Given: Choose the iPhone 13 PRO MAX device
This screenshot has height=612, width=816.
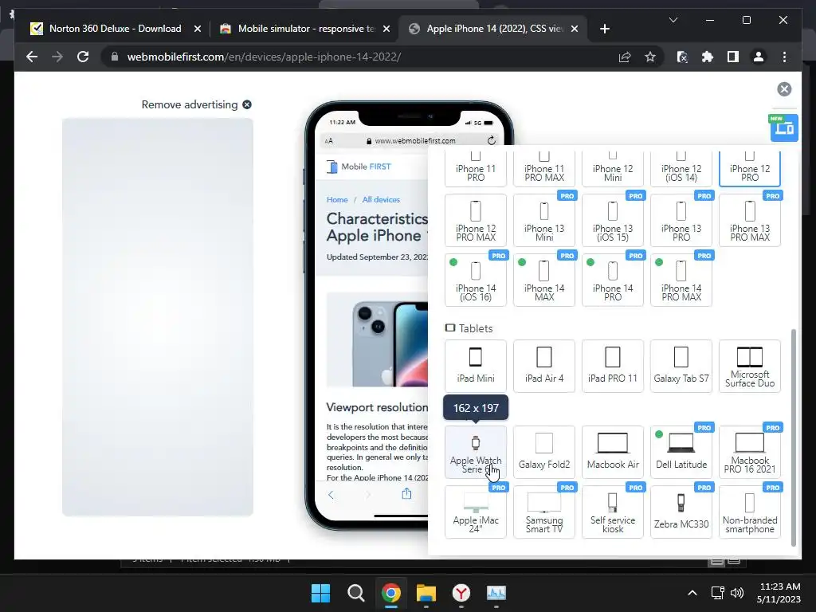Looking at the screenshot, I should click(x=750, y=220).
